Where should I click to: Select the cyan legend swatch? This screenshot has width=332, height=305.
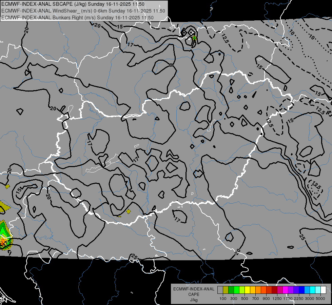[313, 290]
